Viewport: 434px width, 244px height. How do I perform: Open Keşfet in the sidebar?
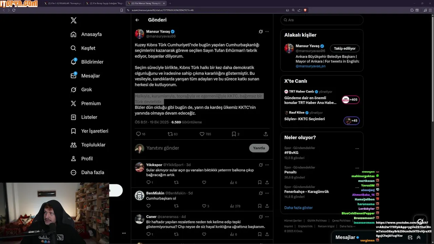(x=83, y=48)
